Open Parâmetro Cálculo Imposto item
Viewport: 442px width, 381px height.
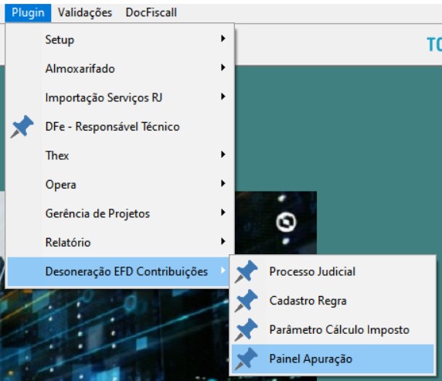pos(332,330)
